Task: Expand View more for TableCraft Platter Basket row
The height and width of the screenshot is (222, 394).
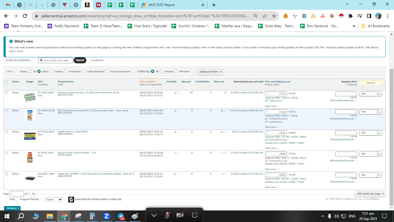Action: (x=272, y=187)
